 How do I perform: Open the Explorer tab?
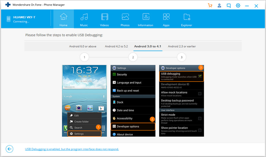pos(186,19)
